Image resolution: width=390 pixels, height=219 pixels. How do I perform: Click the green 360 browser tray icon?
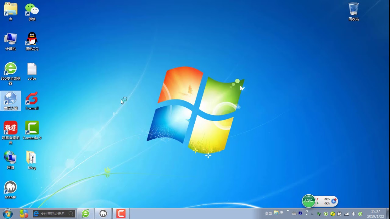point(360,214)
